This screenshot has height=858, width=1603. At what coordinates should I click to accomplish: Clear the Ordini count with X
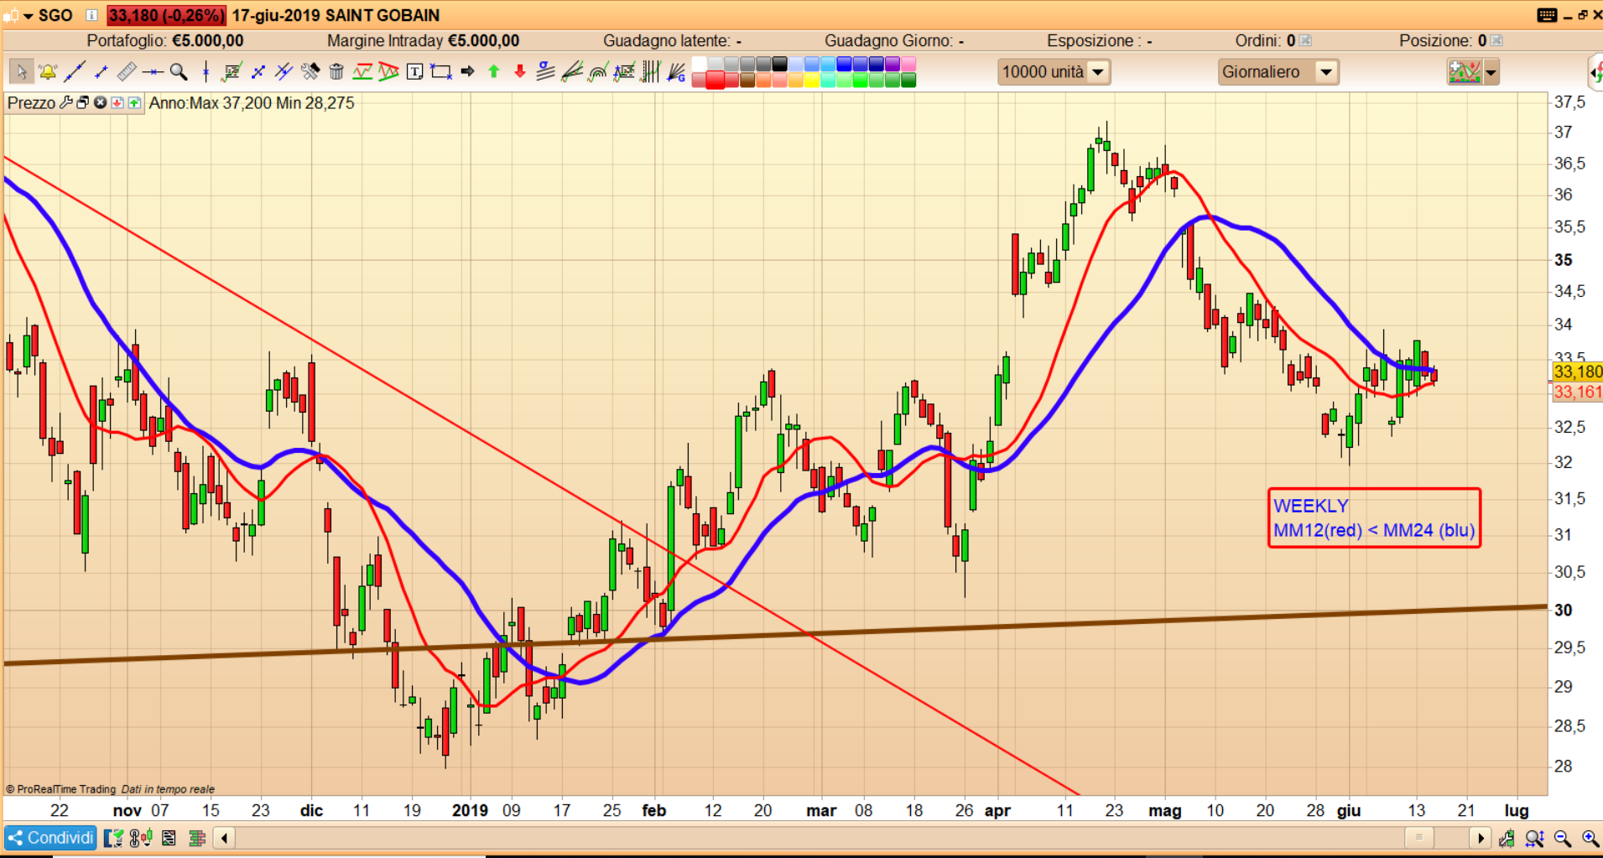click(x=1305, y=40)
